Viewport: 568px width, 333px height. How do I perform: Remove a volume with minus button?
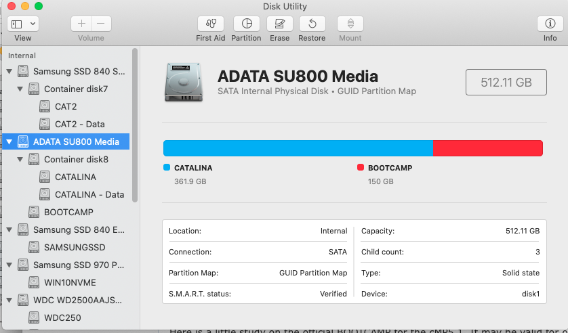point(101,24)
